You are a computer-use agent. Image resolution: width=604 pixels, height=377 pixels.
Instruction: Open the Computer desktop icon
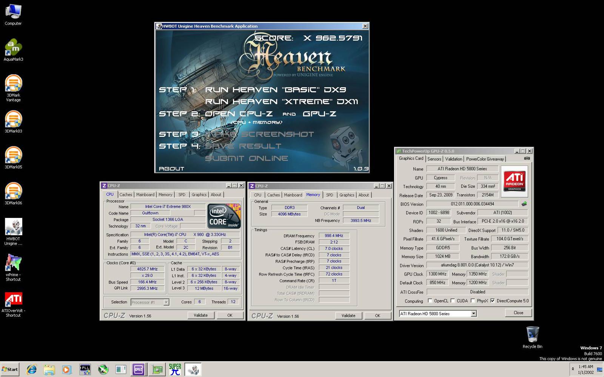(x=13, y=14)
